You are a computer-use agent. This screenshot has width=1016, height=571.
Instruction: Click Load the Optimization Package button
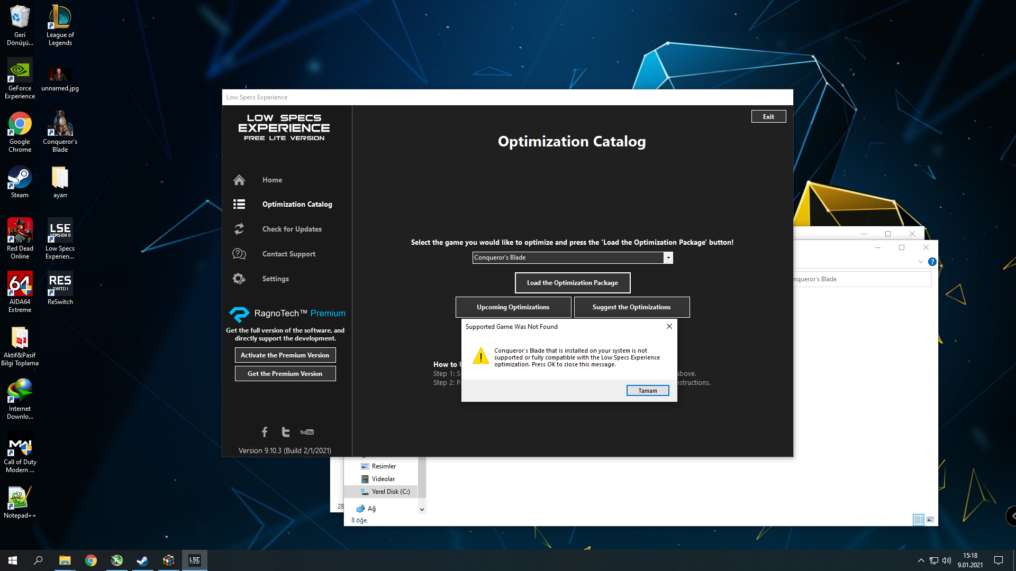(572, 283)
